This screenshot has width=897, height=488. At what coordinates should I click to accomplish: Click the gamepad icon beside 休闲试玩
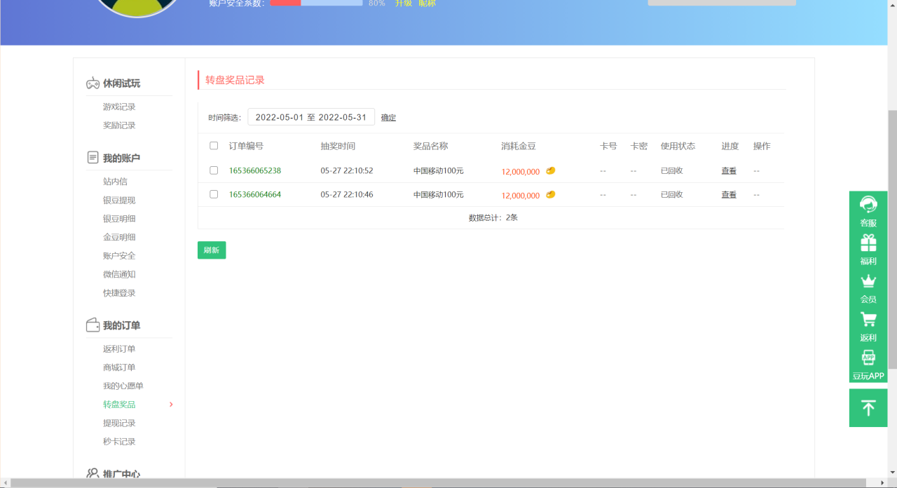point(93,83)
